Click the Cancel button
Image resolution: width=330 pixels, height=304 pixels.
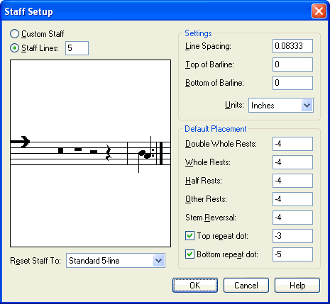point(246,286)
